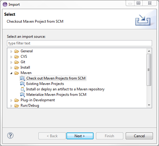
Task: Select Existing Maven Projects
Action: pyautogui.click(x=45, y=84)
